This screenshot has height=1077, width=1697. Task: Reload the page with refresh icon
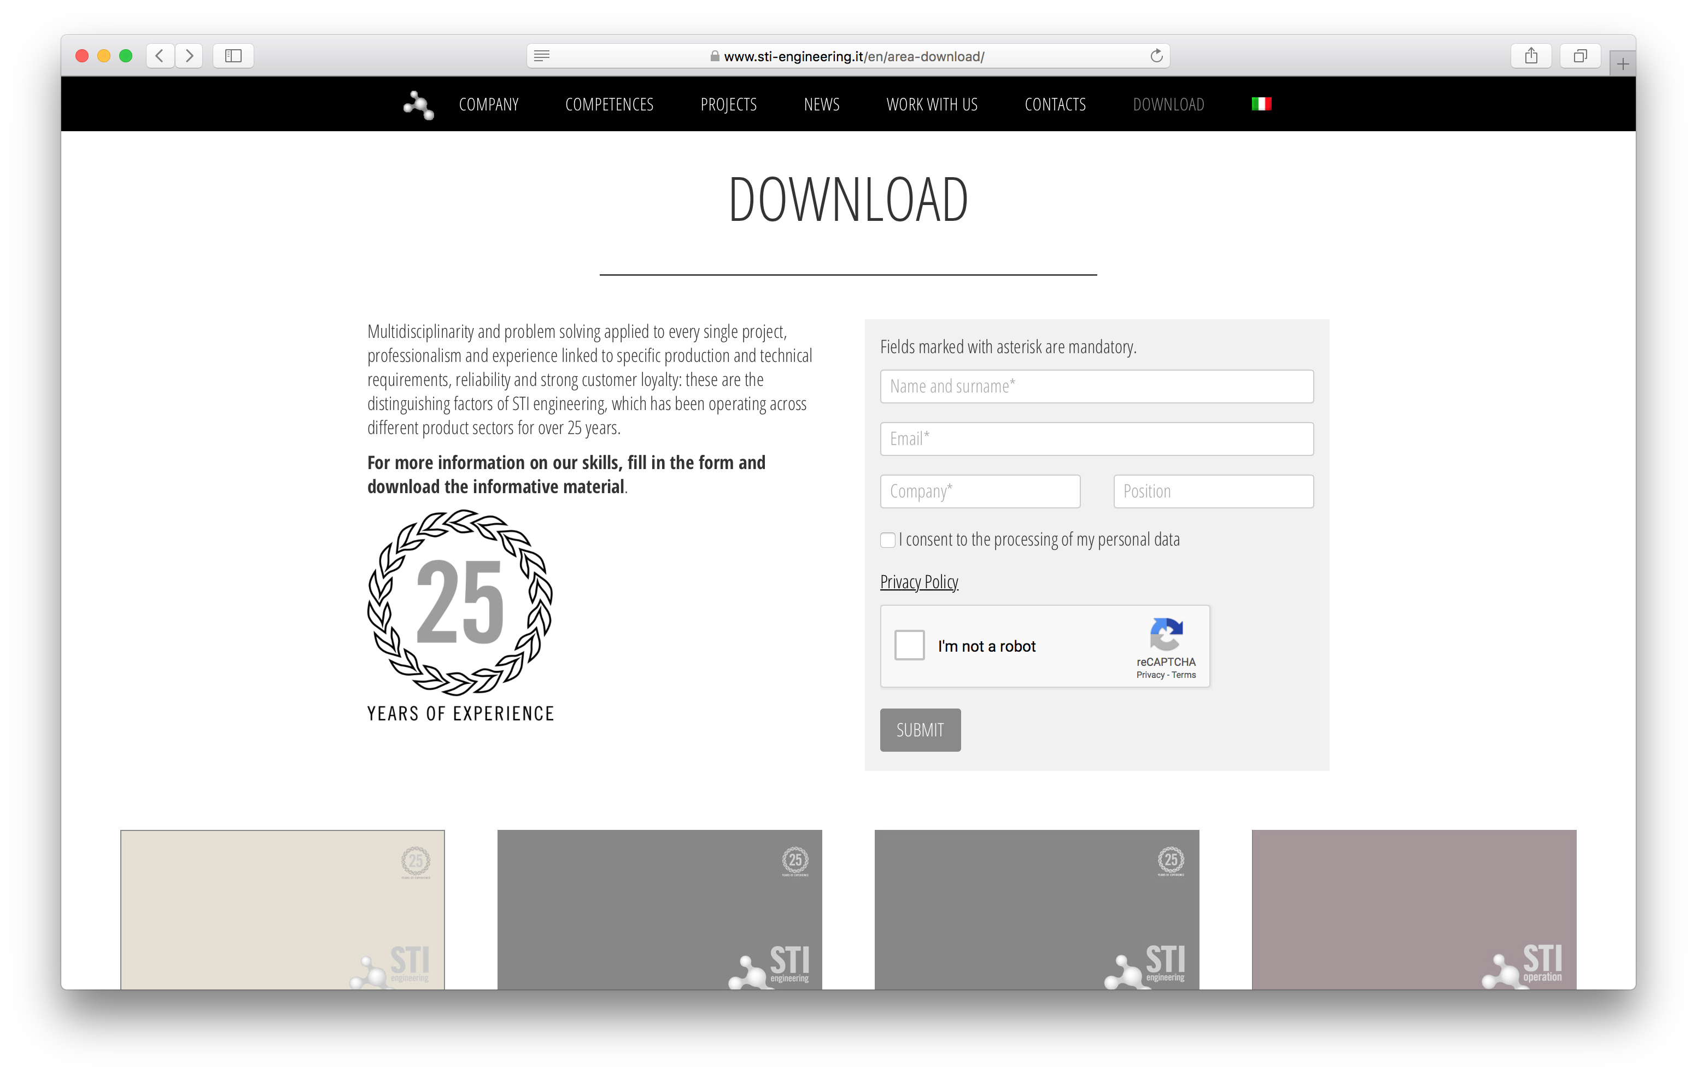tap(1156, 56)
